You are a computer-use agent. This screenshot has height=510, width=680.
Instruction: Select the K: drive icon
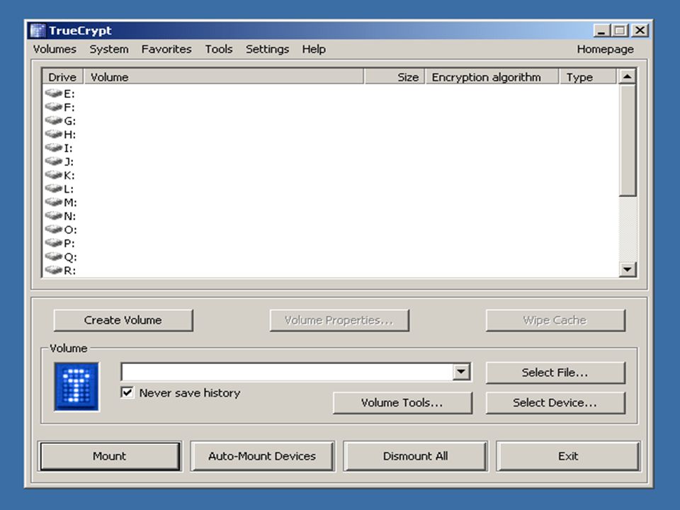pyautogui.click(x=54, y=175)
